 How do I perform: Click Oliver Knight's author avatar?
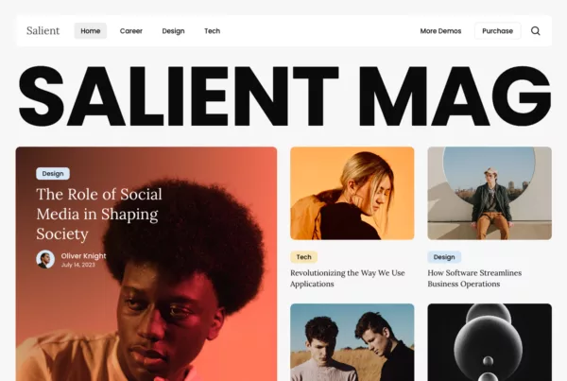(45, 259)
